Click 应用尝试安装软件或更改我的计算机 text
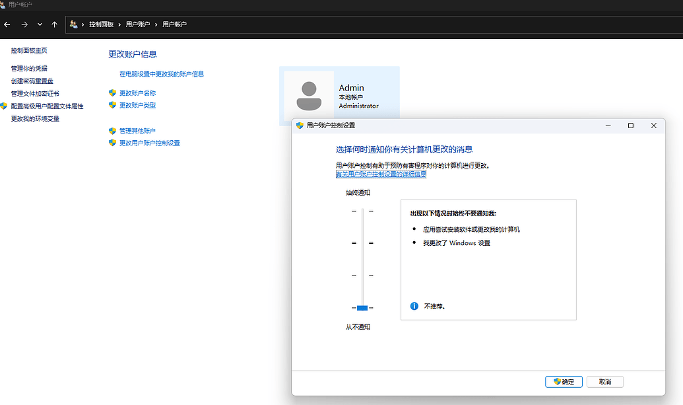Image resolution: width=683 pixels, height=405 pixels. [x=471, y=229]
